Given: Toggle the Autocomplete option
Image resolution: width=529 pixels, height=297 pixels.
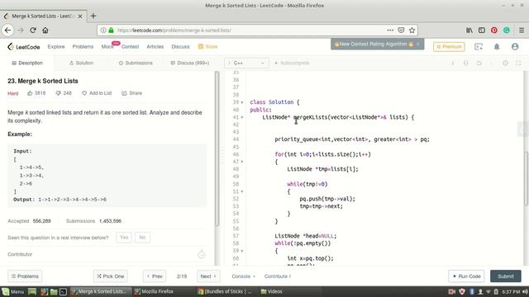Looking at the screenshot, I should [292, 63].
